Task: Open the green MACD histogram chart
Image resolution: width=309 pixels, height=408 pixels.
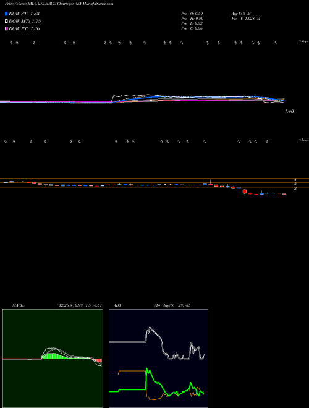Action: pyautogui.click(x=53, y=359)
